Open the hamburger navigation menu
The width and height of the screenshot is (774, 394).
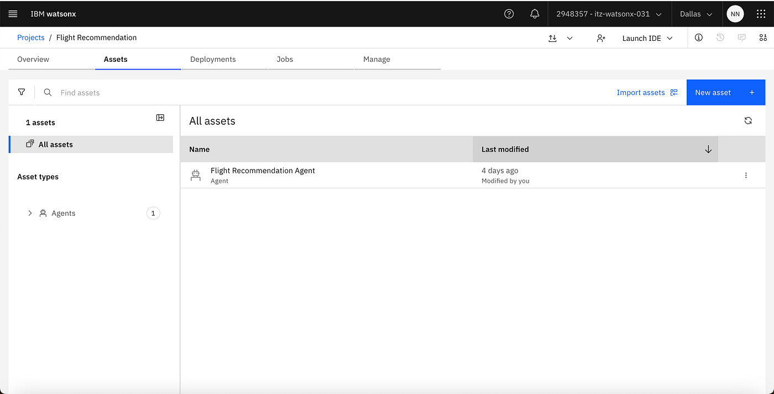coord(13,14)
